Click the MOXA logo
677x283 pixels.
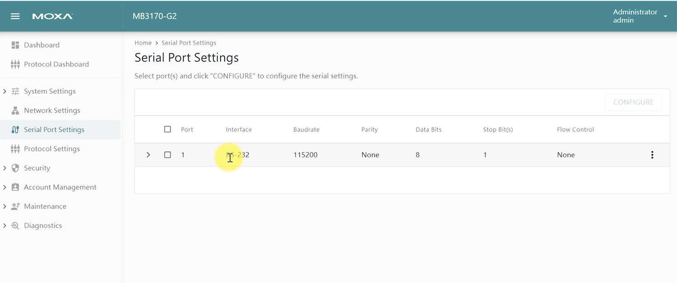pyautogui.click(x=52, y=16)
